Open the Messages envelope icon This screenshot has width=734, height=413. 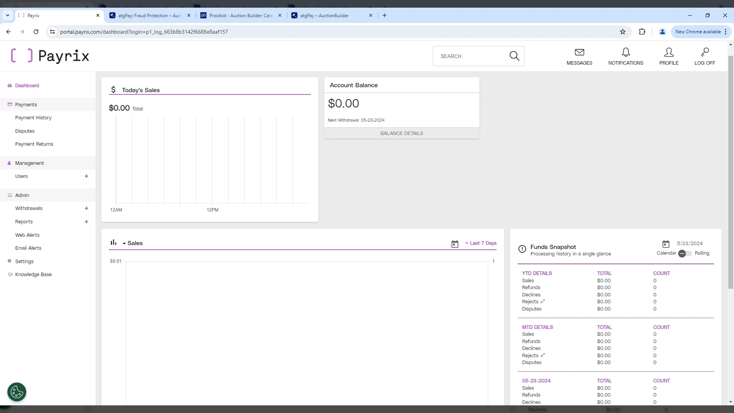point(579,52)
